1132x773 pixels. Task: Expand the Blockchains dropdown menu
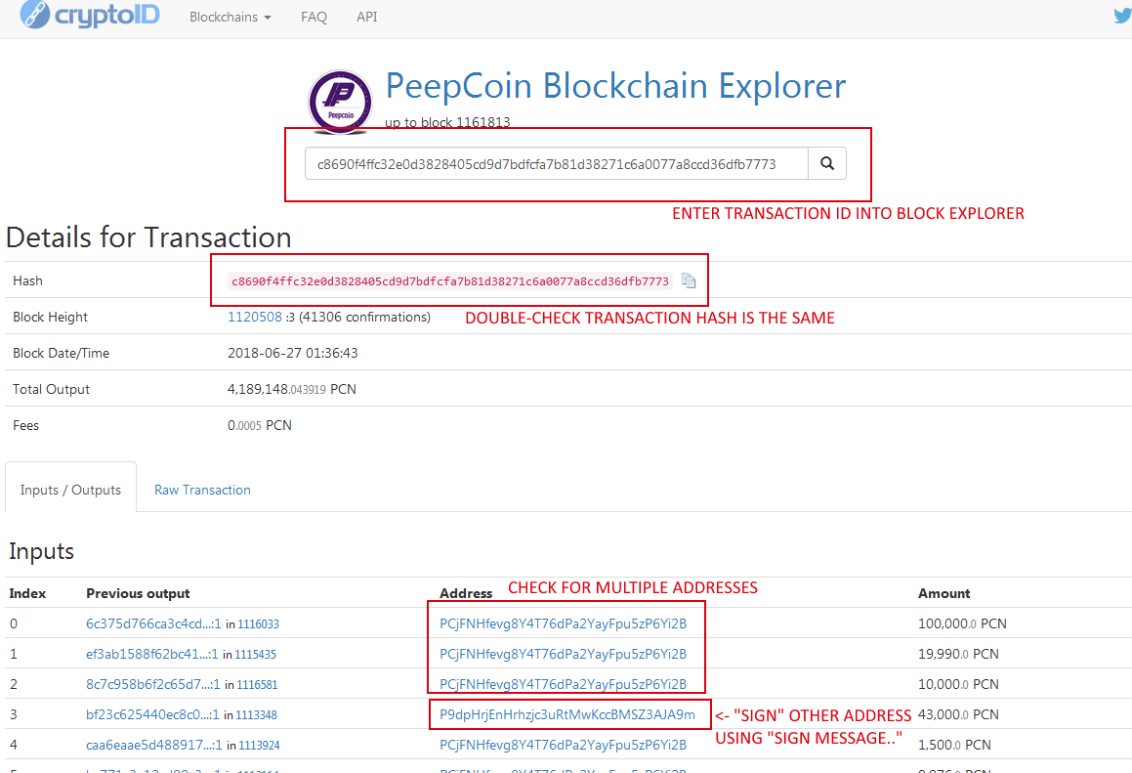[x=231, y=17]
